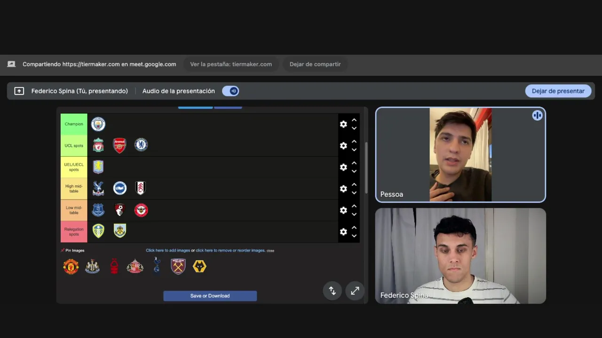Select the Sunderland badge from unranked images
Image resolution: width=602 pixels, height=338 pixels.
(135, 267)
